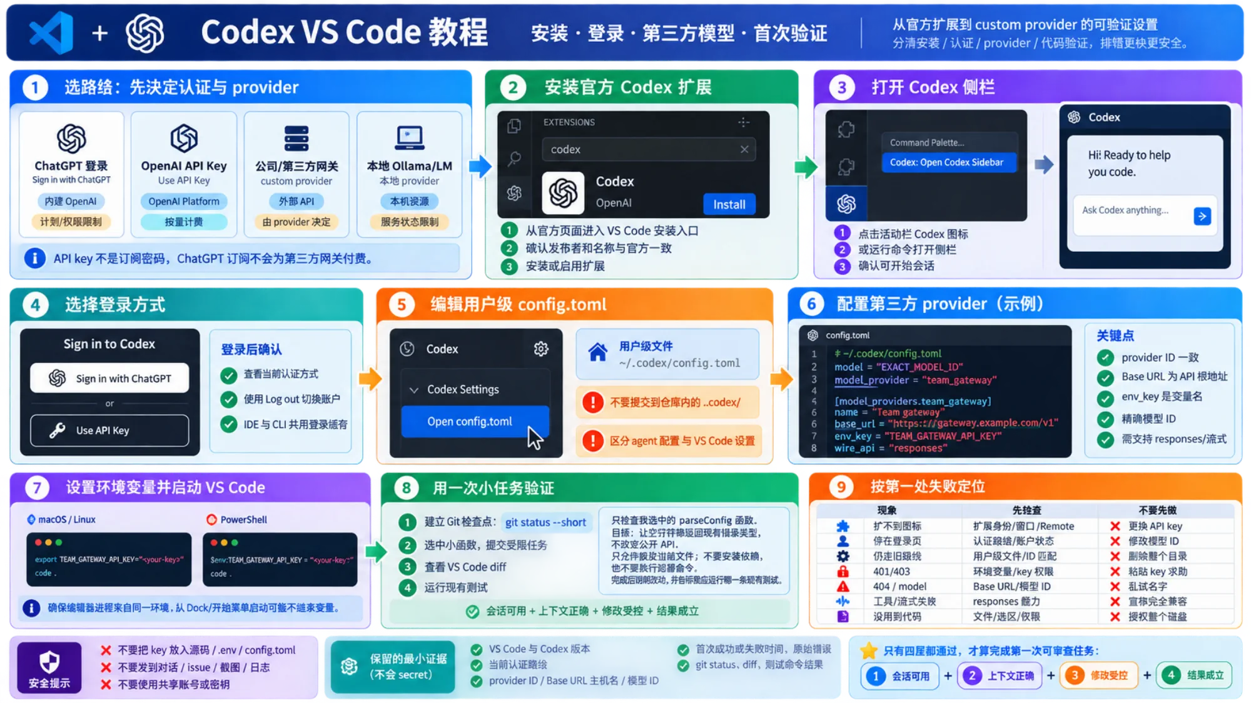1251x703 pixels.
Task: Click the 外部 API tag under 公司/第三方网关
Action: point(296,201)
